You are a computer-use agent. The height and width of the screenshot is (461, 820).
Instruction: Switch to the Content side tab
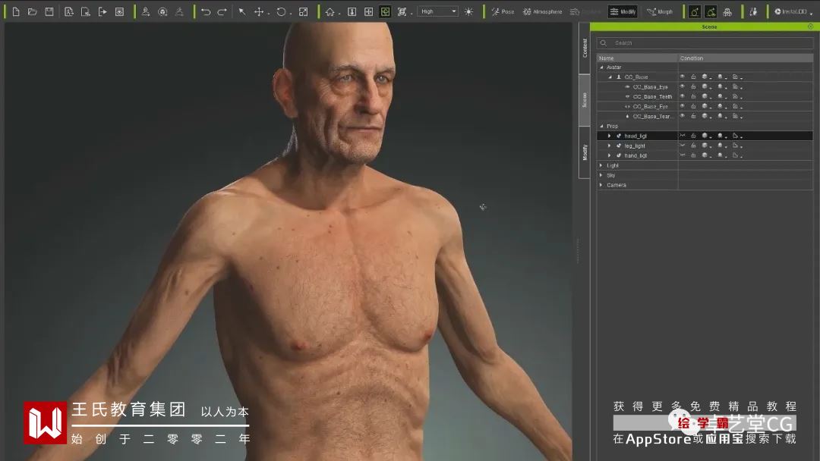coord(585,48)
